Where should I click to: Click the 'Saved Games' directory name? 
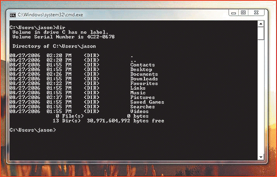(147, 102)
